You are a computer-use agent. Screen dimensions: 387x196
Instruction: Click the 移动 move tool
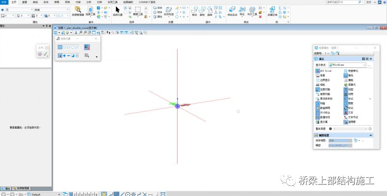tap(194, 11)
